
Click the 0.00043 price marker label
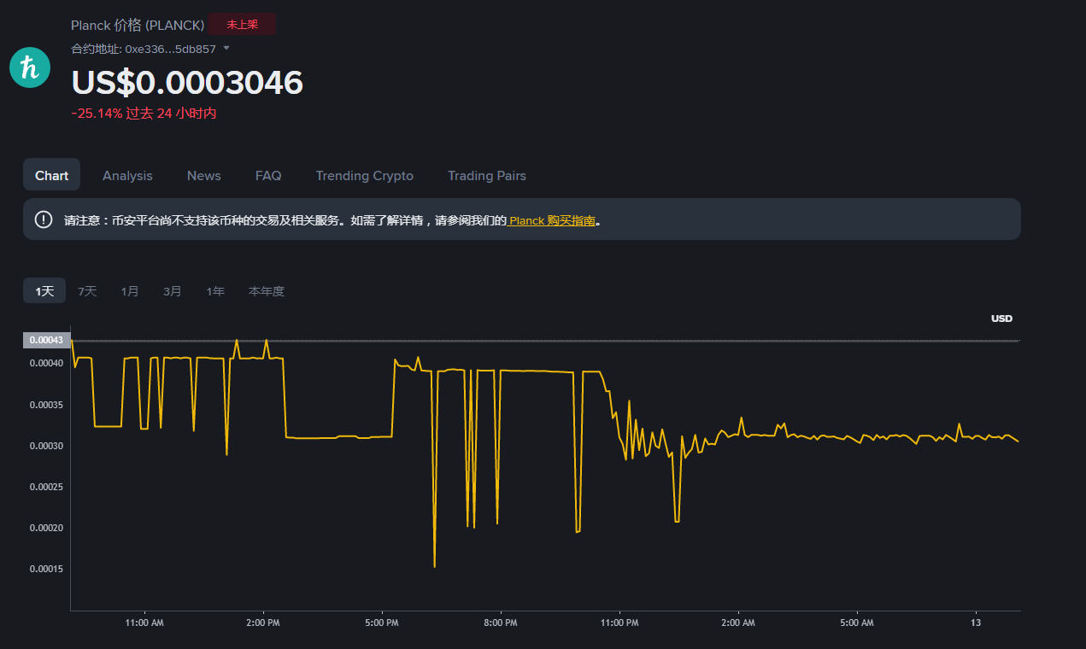point(46,340)
